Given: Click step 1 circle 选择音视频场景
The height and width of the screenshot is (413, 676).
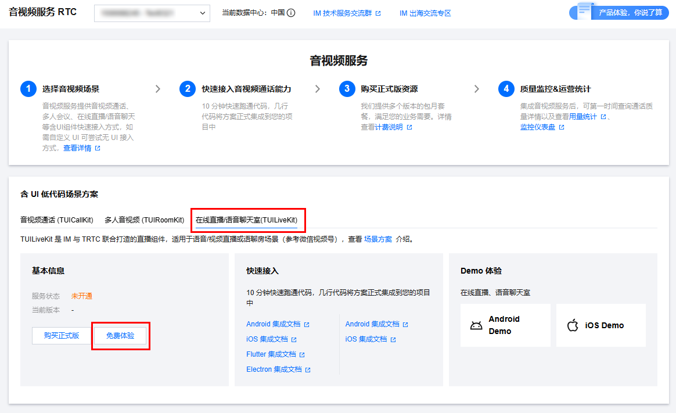Looking at the screenshot, I should click(x=28, y=89).
